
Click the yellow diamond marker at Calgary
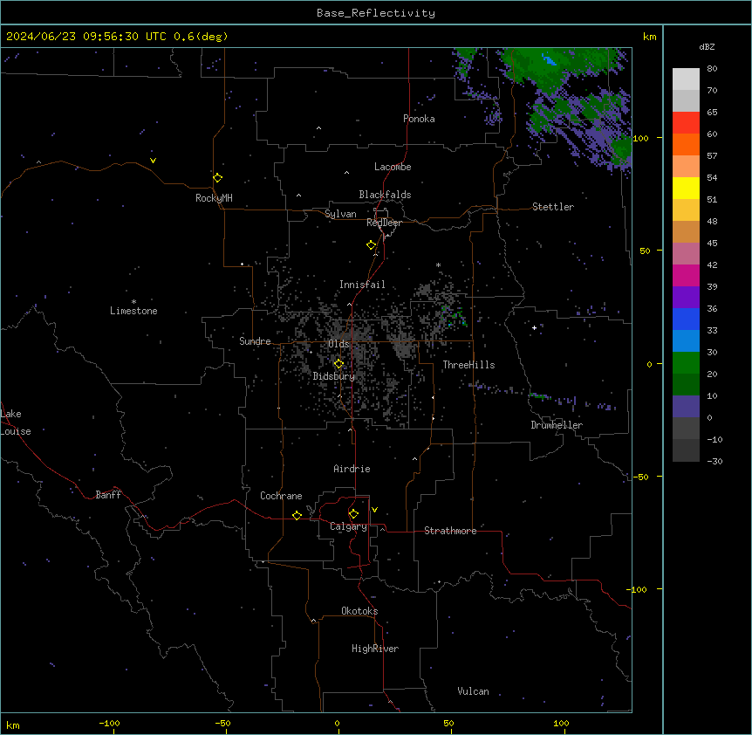(353, 514)
